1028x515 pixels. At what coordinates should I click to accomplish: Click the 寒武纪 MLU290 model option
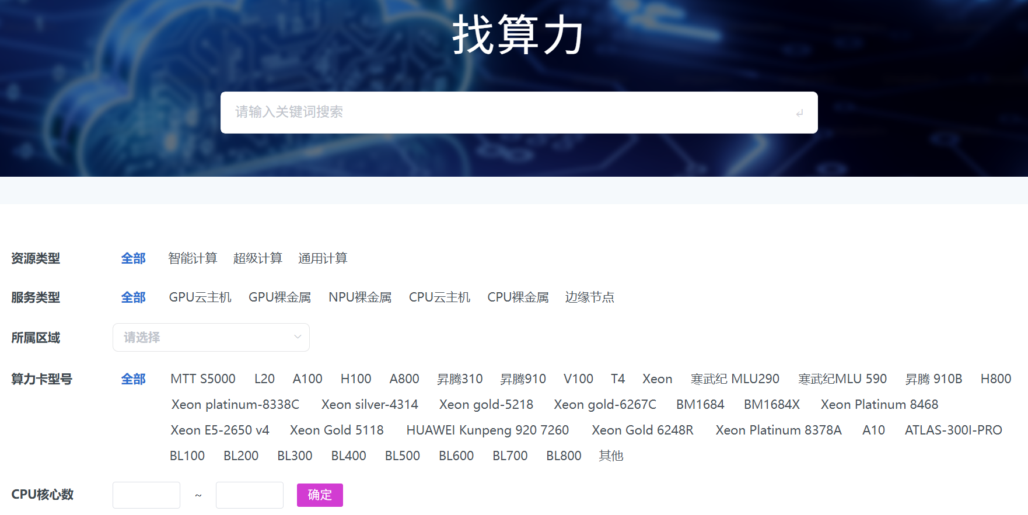pyautogui.click(x=735, y=379)
